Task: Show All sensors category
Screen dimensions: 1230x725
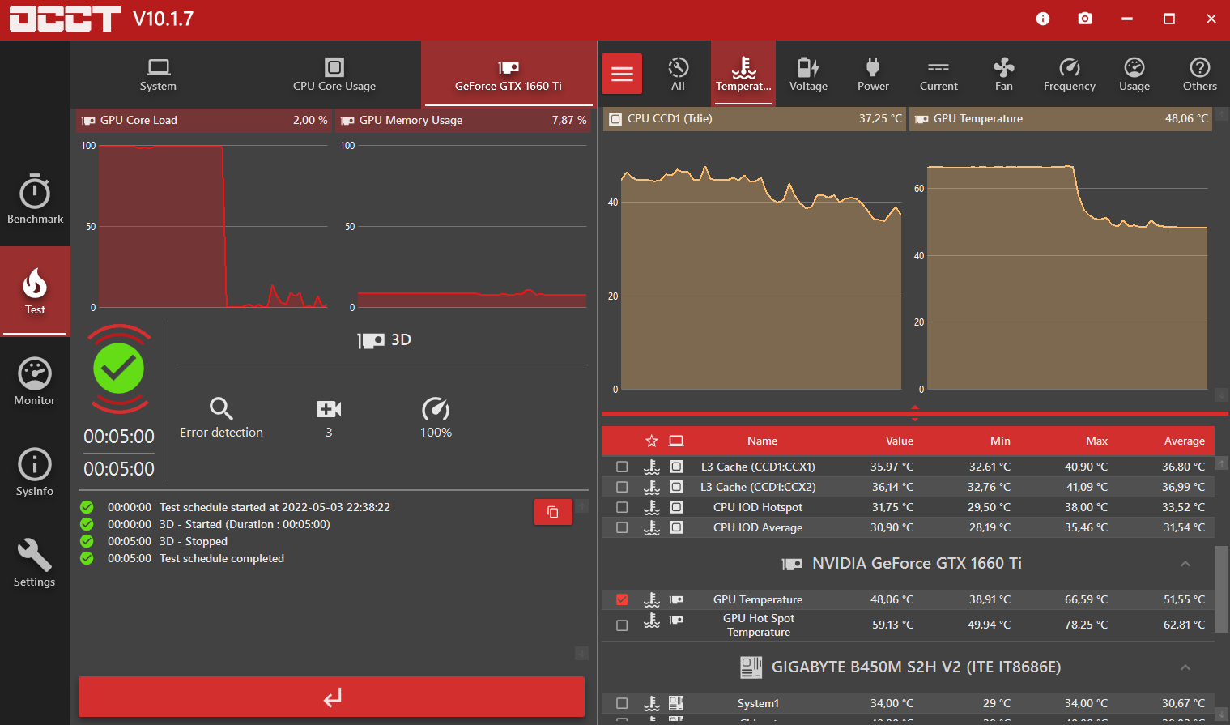Action: pyautogui.click(x=679, y=75)
